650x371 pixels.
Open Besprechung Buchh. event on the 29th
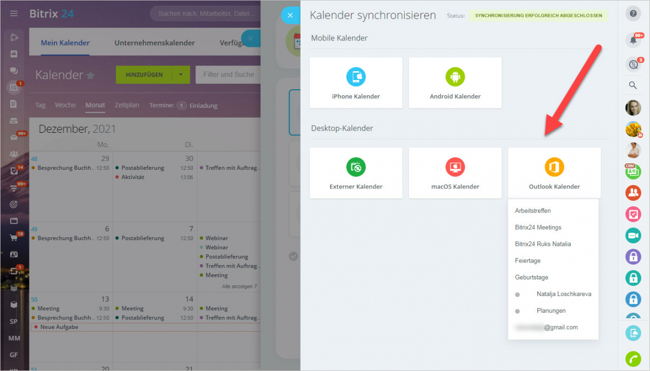pos(70,168)
